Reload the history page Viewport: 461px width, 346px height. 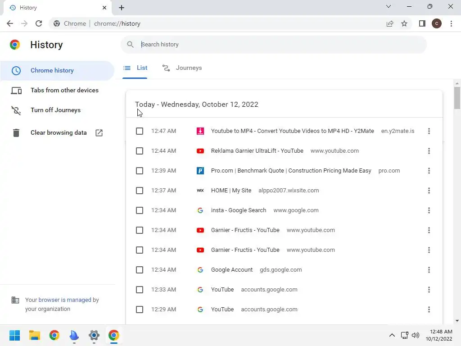coord(39,23)
